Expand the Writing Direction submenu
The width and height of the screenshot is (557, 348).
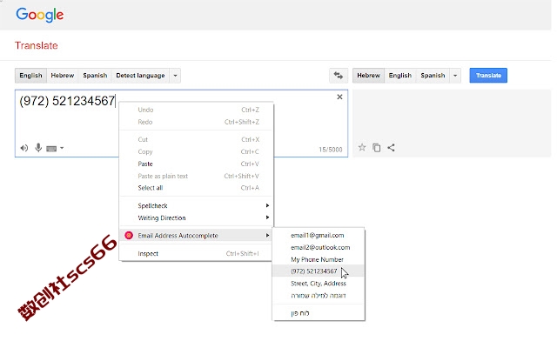point(197,217)
